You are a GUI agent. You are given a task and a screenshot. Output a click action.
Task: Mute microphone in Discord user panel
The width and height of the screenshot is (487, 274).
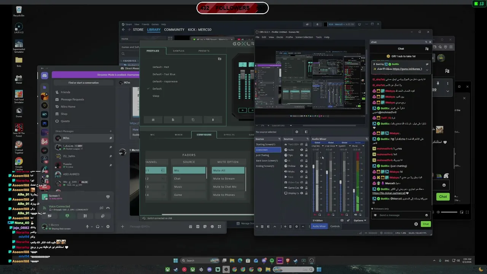click(87, 227)
